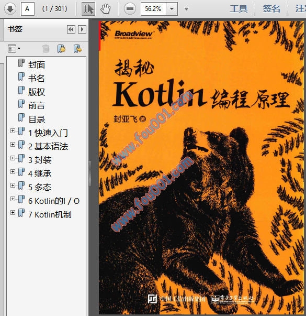Activate the text selection tool

(x=88, y=9)
